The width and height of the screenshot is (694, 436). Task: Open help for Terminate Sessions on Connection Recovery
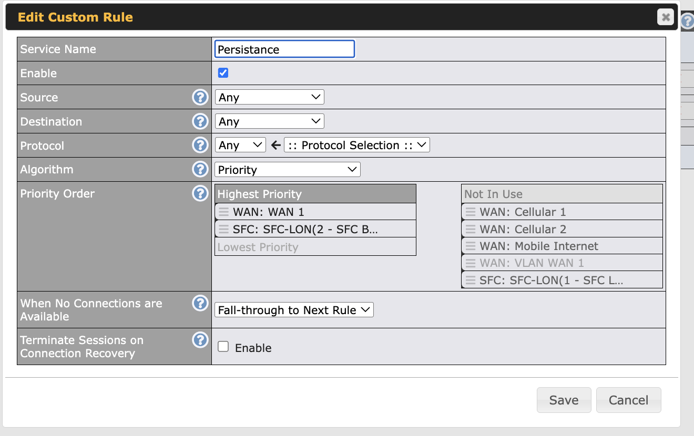(200, 340)
